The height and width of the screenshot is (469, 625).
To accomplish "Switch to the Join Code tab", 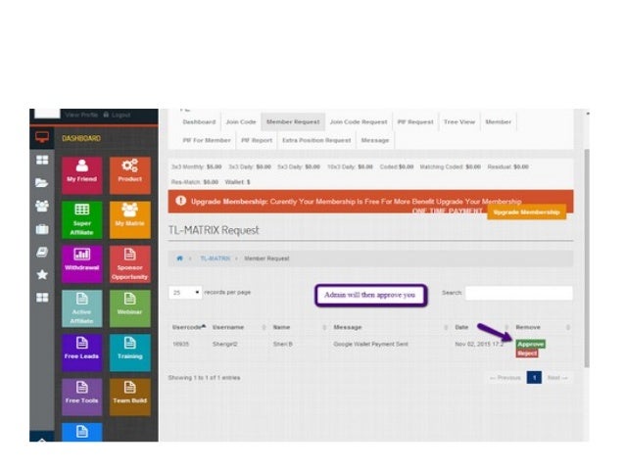I will tap(241, 122).
